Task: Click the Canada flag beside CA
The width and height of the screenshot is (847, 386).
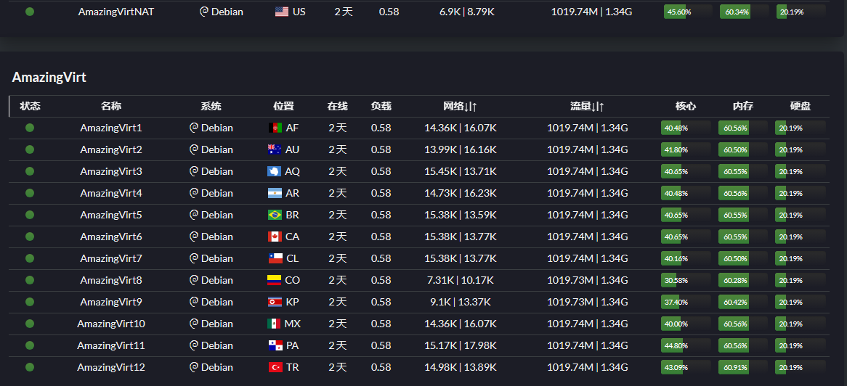Action: click(x=275, y=237)
